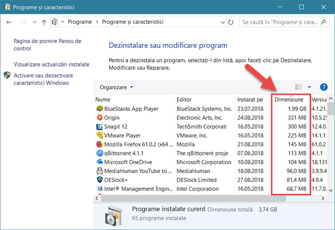The width and height of the screenshot is (335, 230).
Task: Select the Snagit 12 entry
Action: [210, 127]
